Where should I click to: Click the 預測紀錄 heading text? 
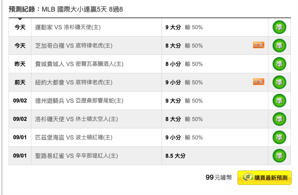[22, 9]
